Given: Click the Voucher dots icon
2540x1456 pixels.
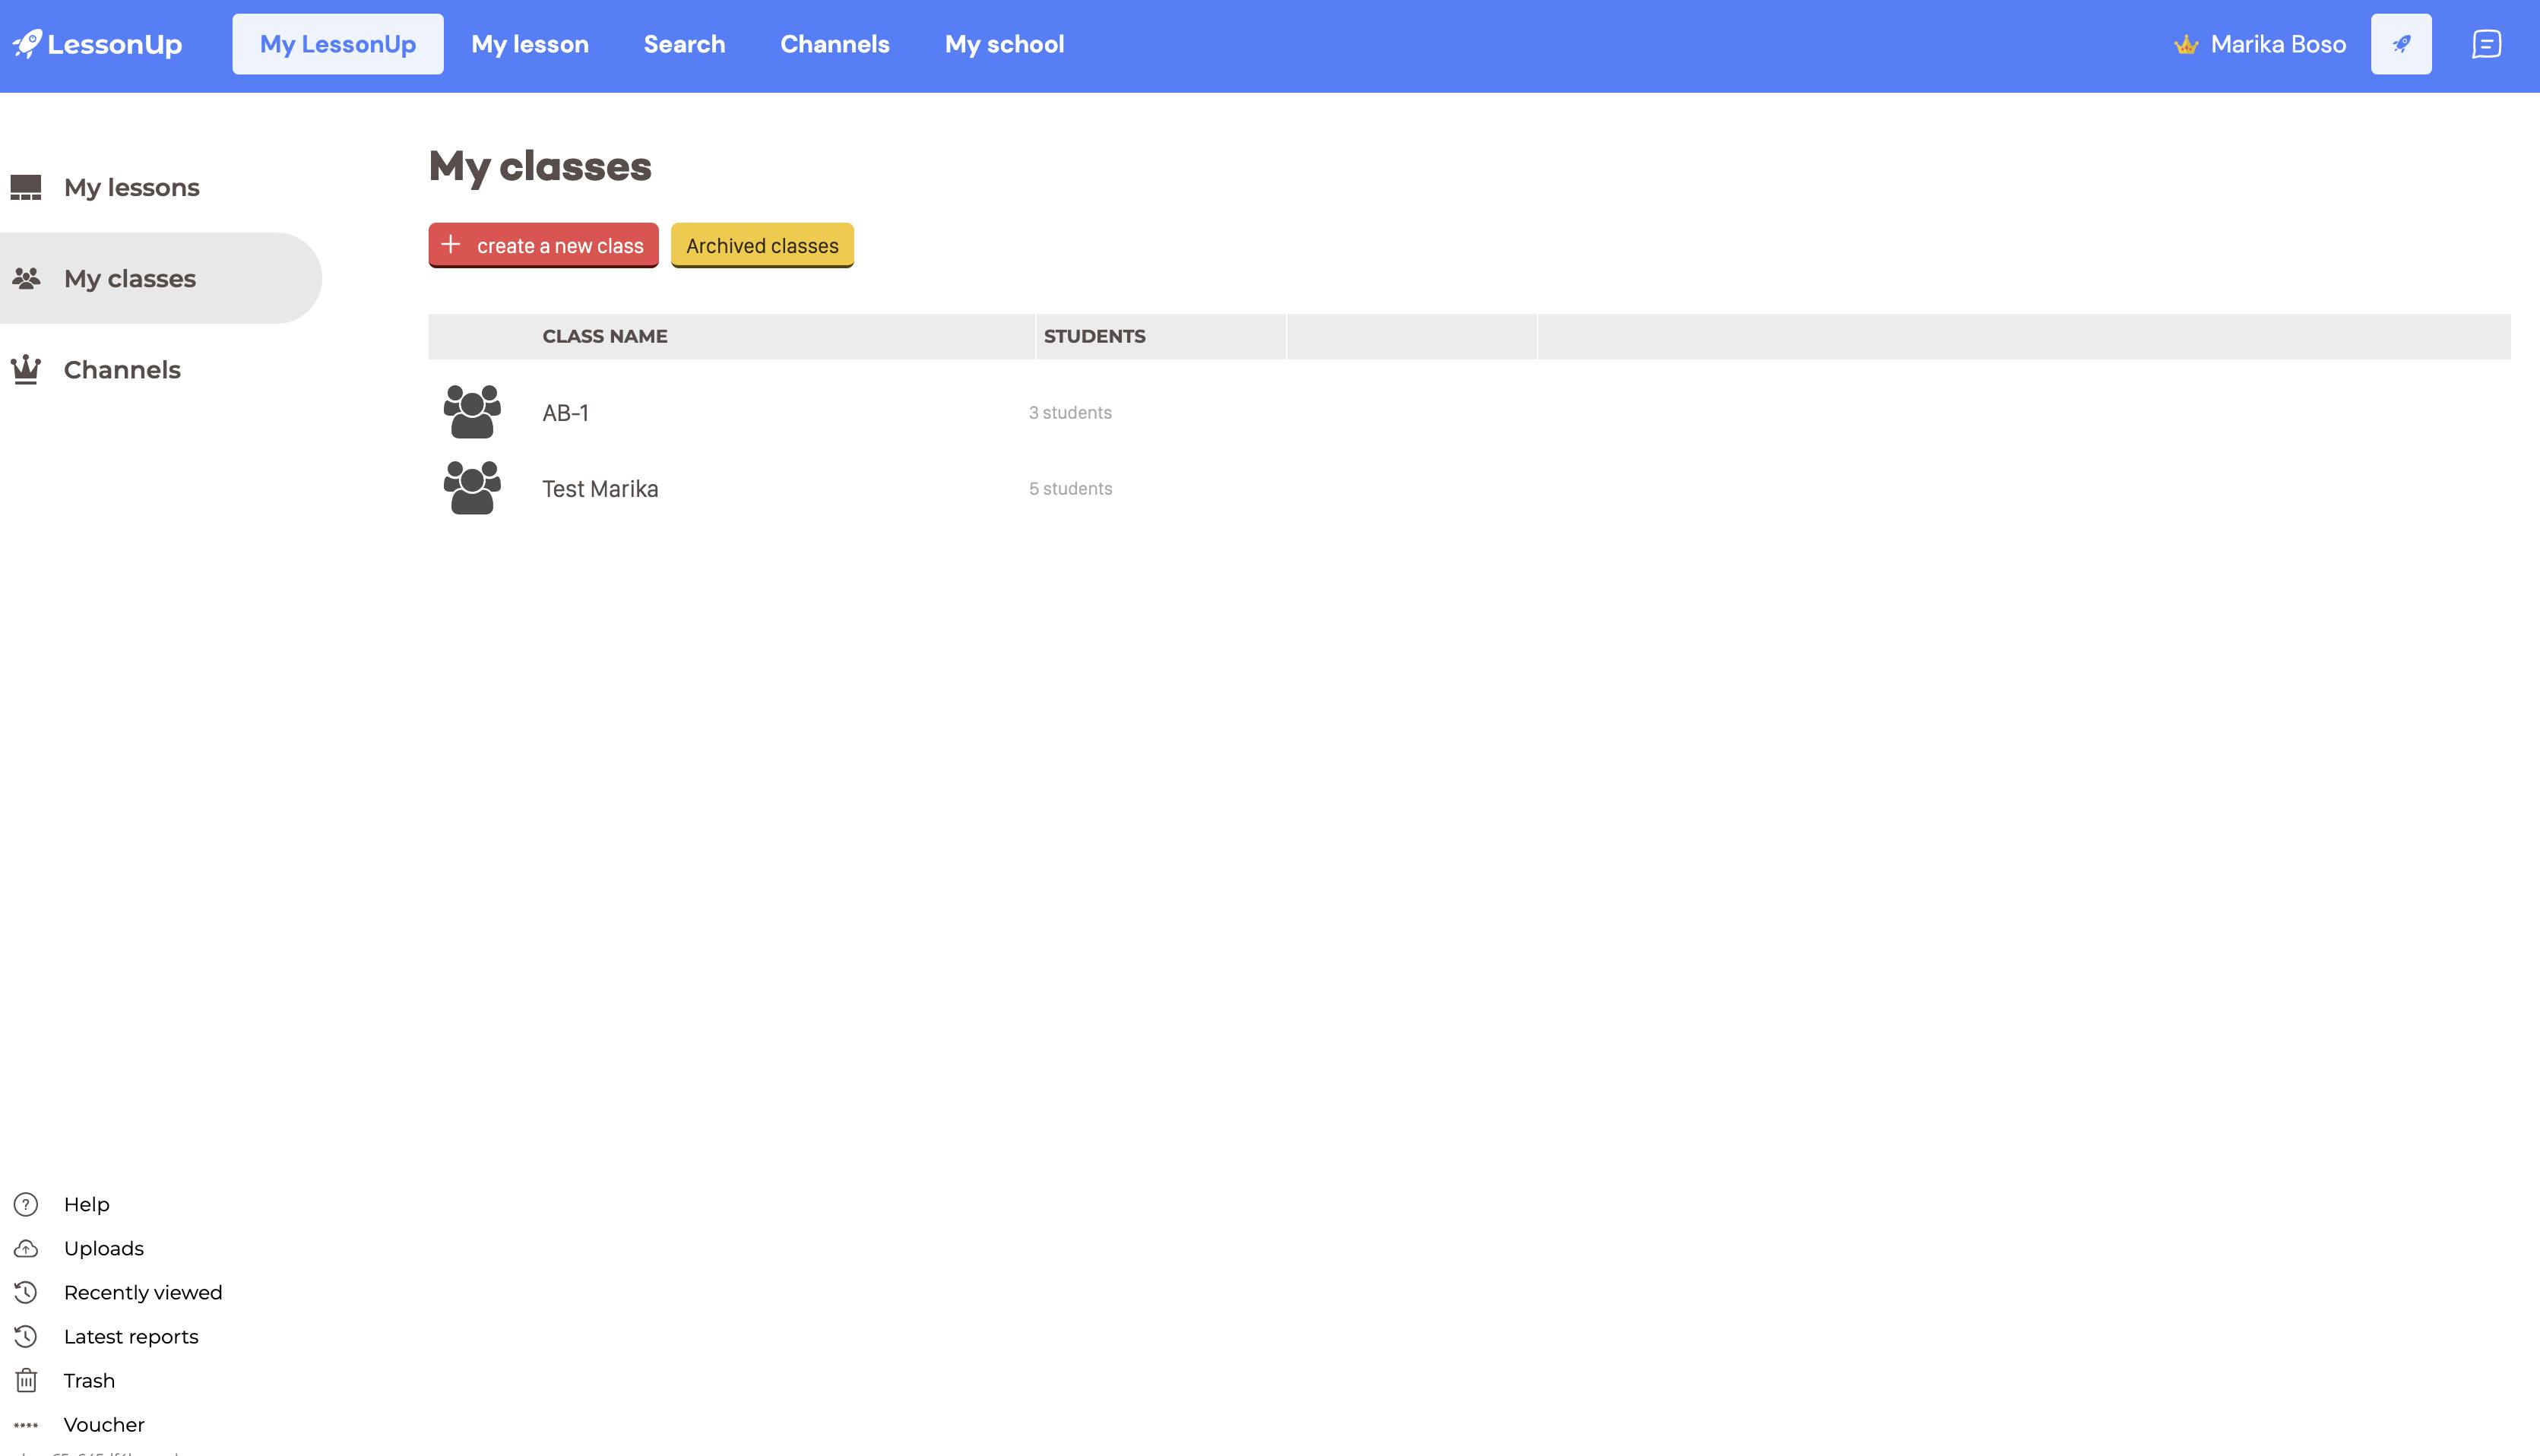Looking at the screenshot, I should click(x=26, y=1425).
